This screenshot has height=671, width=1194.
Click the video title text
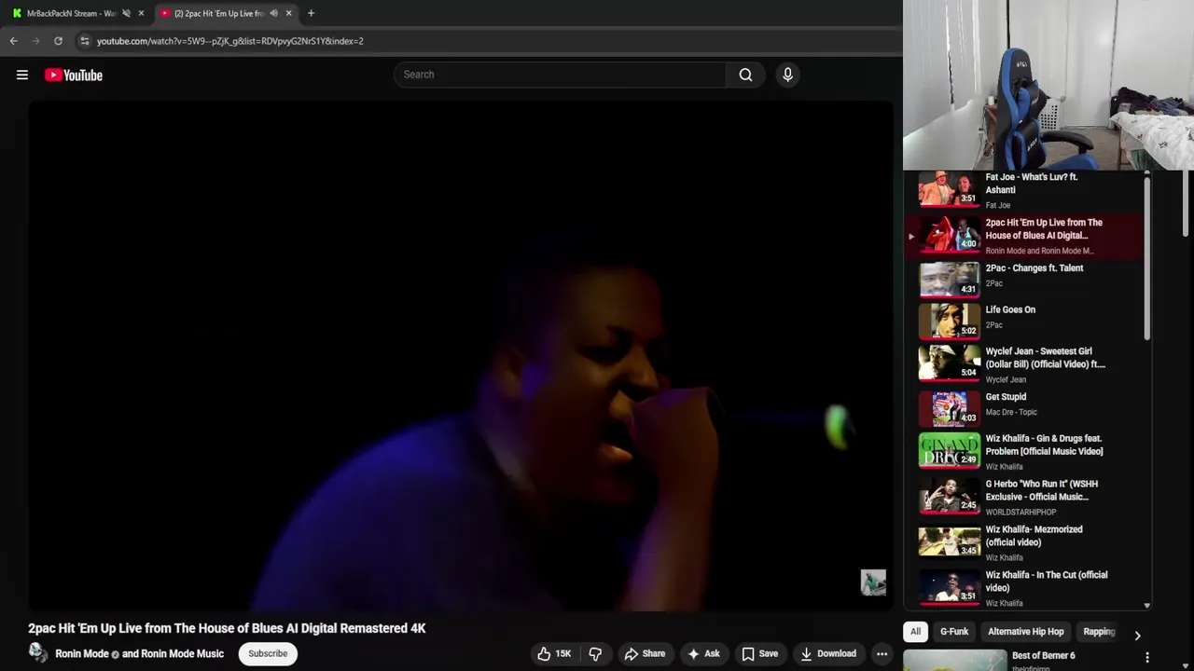pos(227,628)
